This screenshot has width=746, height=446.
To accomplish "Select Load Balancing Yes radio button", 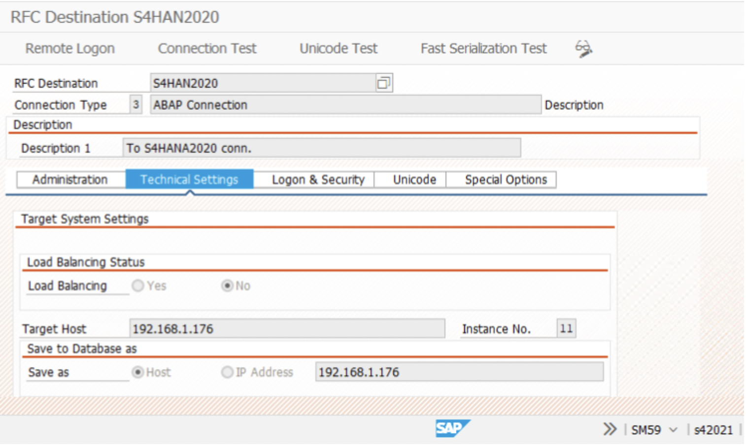I will click(138, 286).
